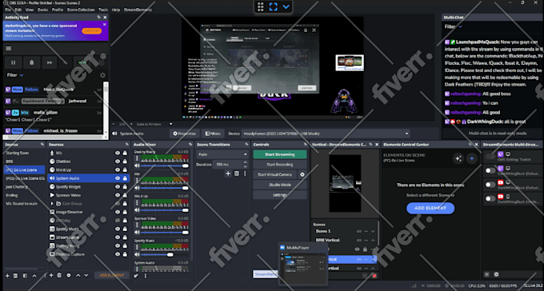Open Activity feed Filter dropdown
The image size is (544, 291).
(x=15, y=75)
